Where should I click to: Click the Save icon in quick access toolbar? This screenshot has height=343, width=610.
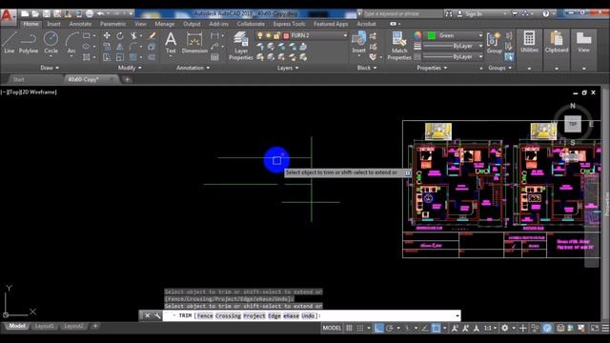(x=47, y=13)
